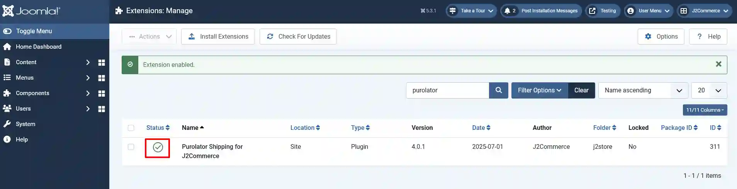
Task: Click the j2store folder cell
Action: click(603, 147)
